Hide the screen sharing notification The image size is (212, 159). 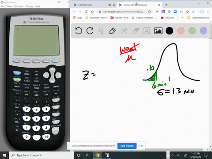click(x=140, y=146)
